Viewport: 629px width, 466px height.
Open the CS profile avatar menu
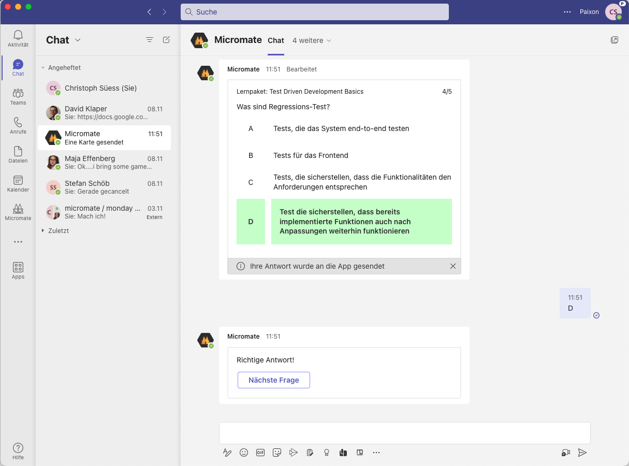click(613, 12)
